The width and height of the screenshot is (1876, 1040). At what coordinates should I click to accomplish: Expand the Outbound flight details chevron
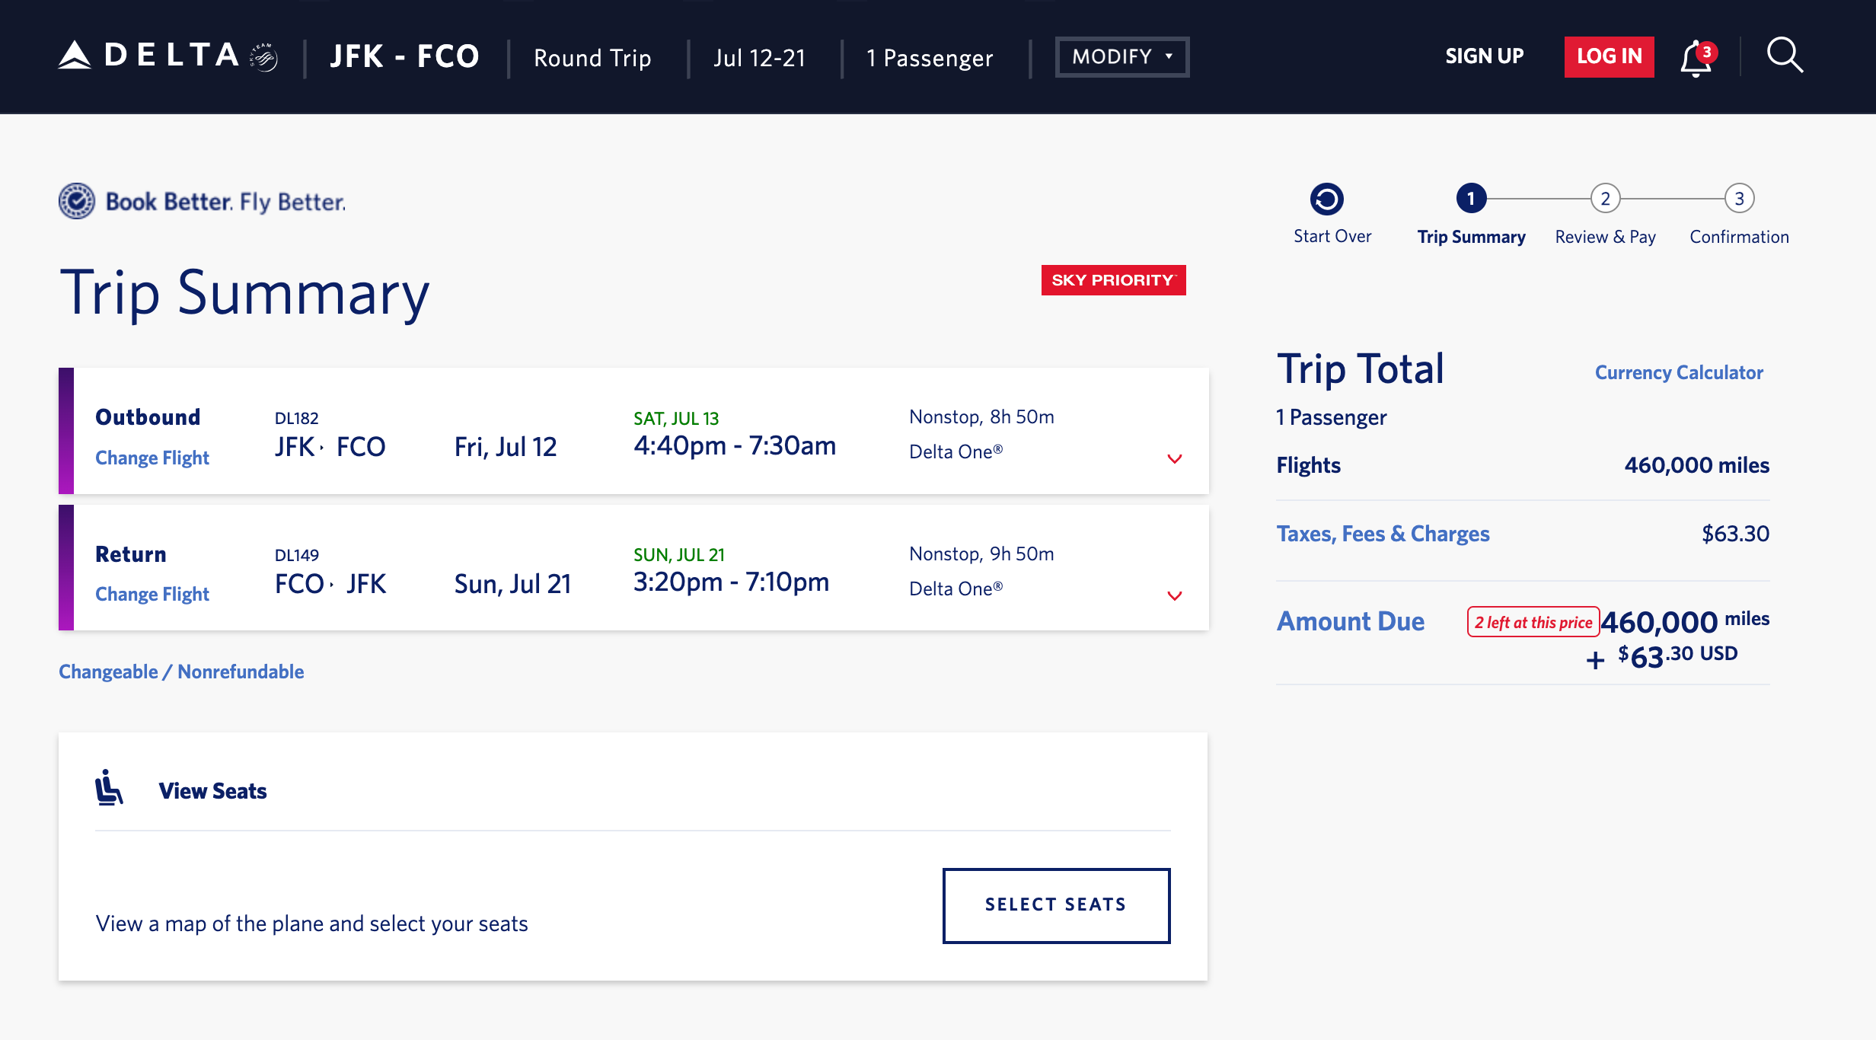1176,459
